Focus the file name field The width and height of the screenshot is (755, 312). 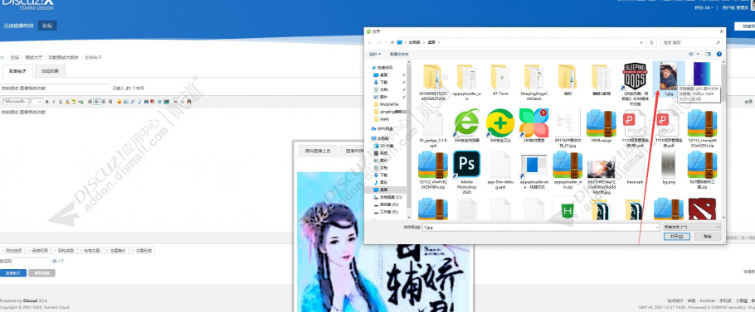point(540,227)
